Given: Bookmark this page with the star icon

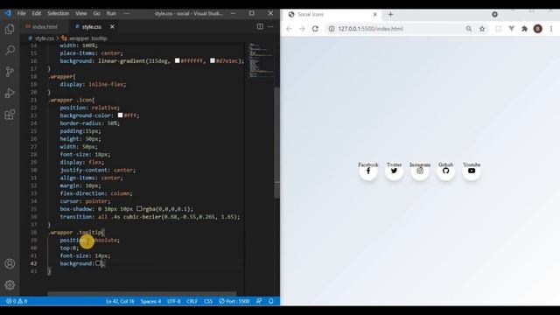Looking at the screenshot, I should pos(482,29).
